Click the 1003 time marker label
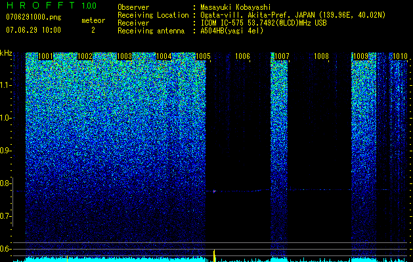Image resolution: width=413 pixels, height=262 pixels. pyautogui.click(x=124, y=56)
